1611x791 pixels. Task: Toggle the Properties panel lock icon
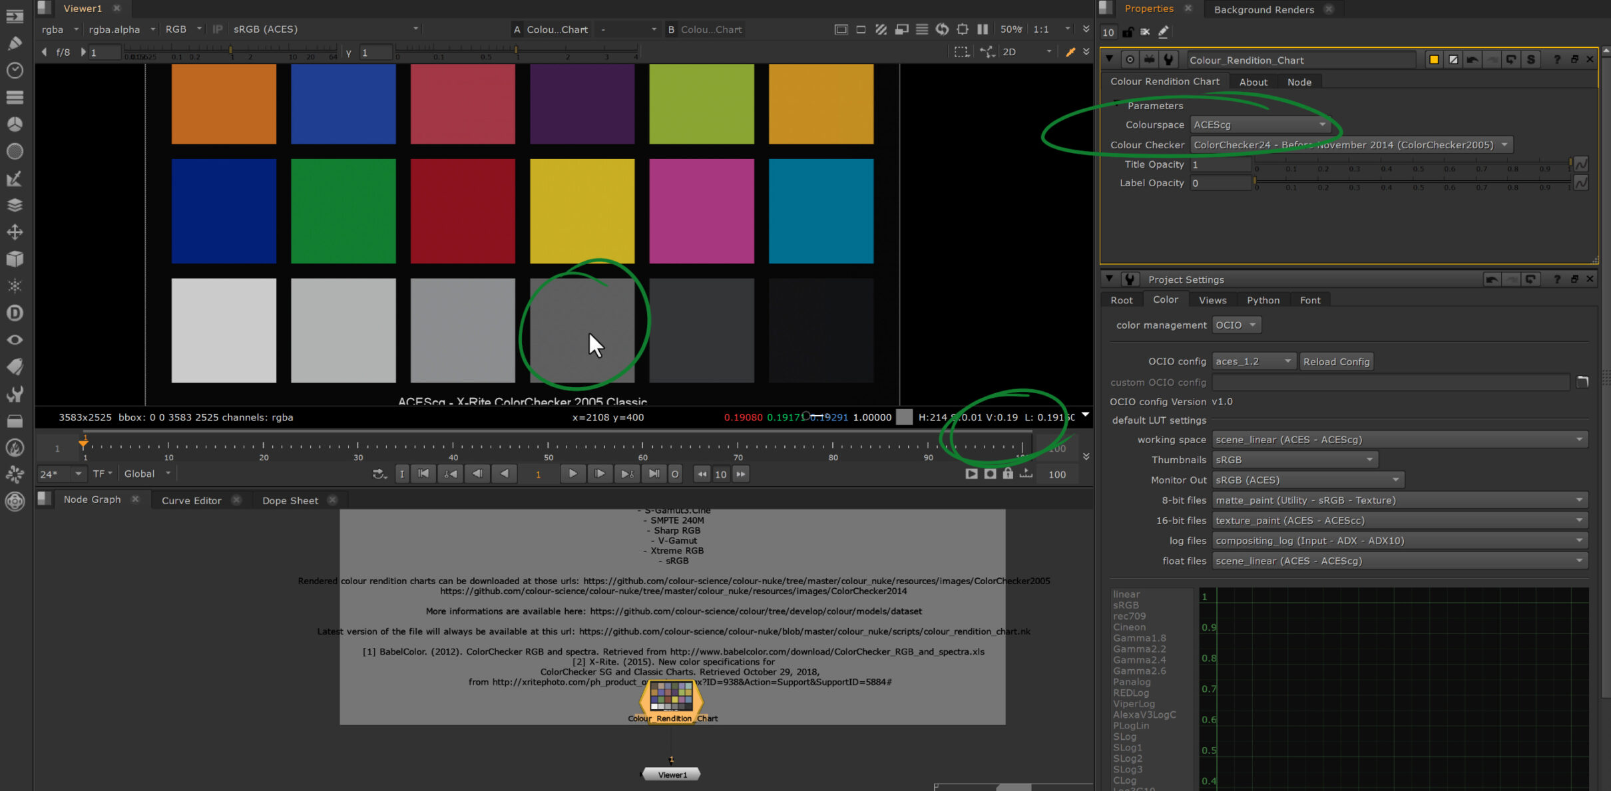point(1127,31)
